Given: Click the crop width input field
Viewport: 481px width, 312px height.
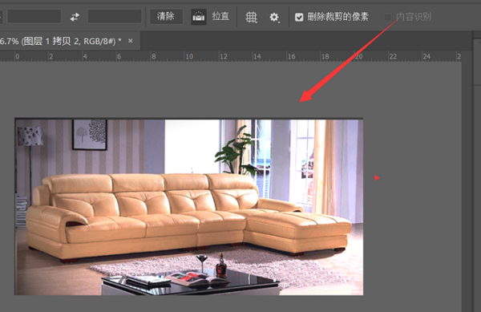Looking at the screenshot, I should [x=34, y=16].
